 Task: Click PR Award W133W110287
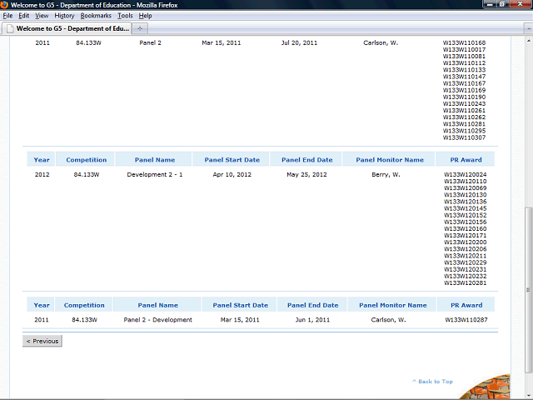coord(465,320)
